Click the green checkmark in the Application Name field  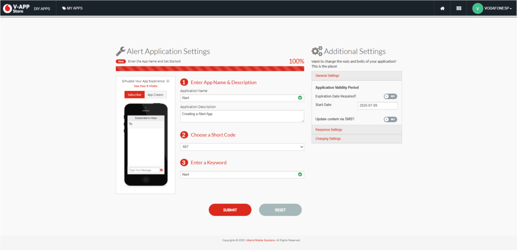(x=300, y=98)
